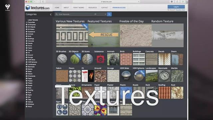Open the Marble thumbnail in grid
Screen dimensions: 213x120
tap(177, 76)
